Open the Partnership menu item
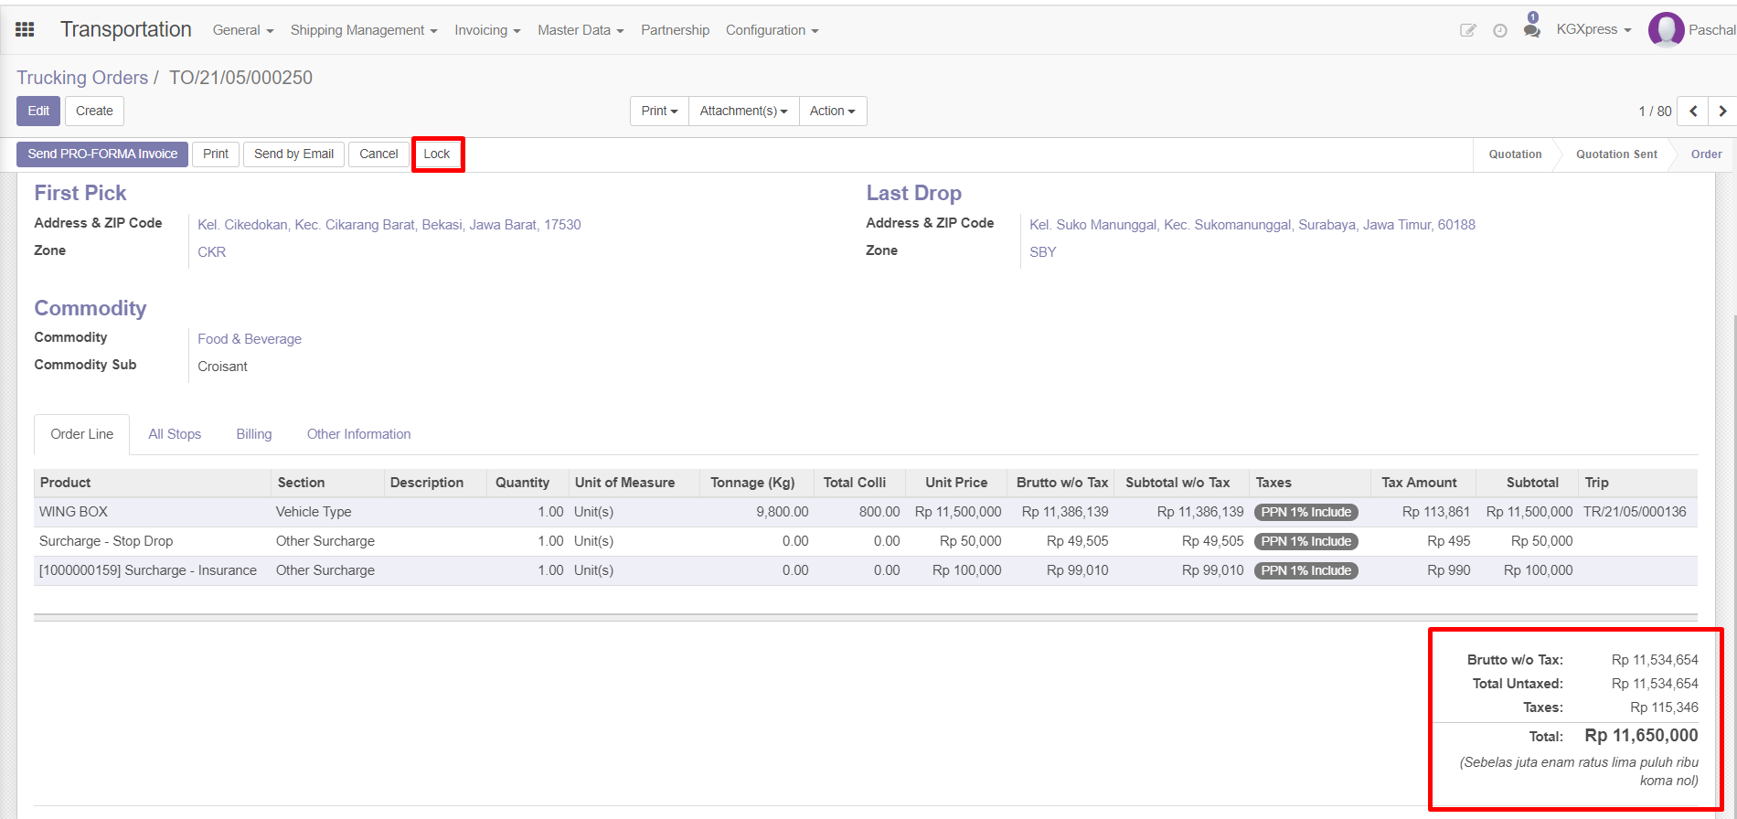 [x=675, y=30]
